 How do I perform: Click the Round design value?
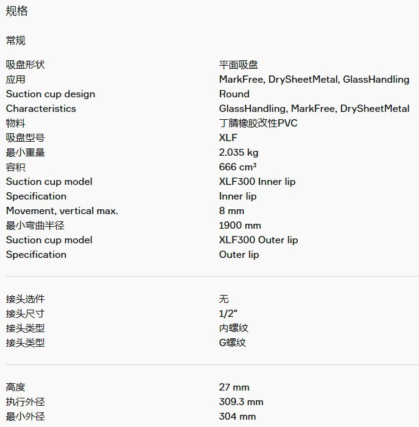click(234, 94)
